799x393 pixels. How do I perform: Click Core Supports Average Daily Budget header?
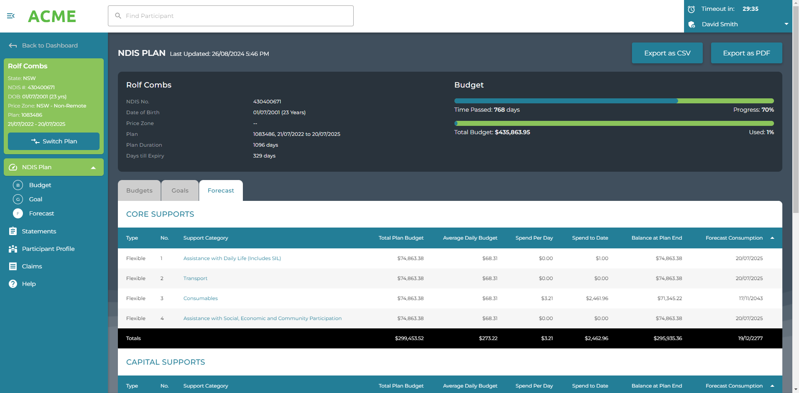tap(470, 238)
